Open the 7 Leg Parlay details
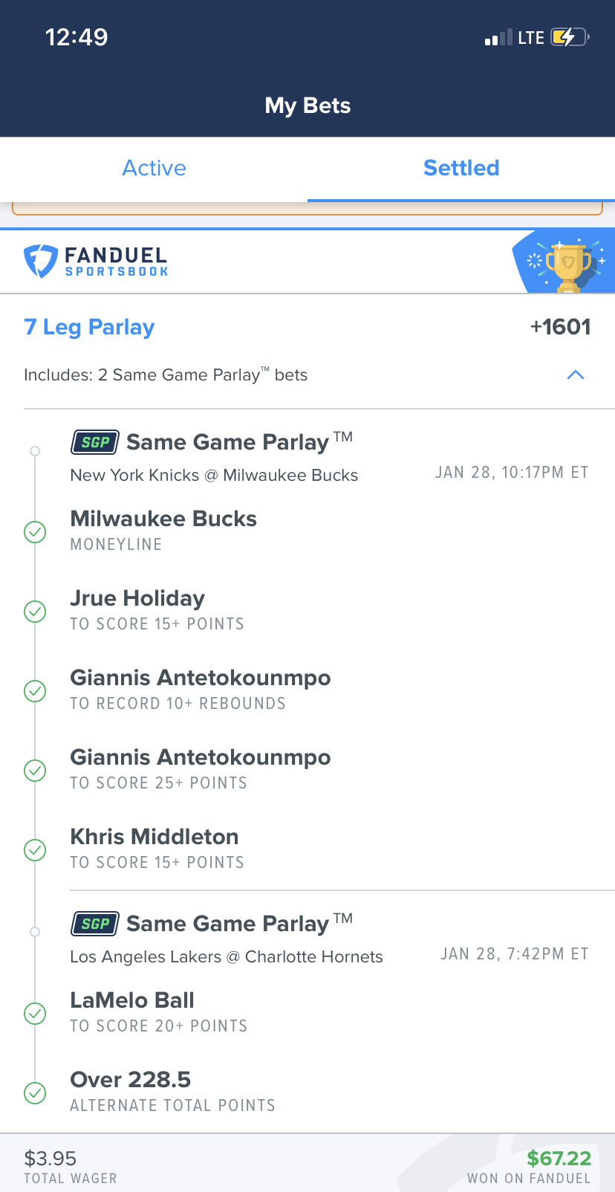615x1192 pixels. (x=89, y=327)
